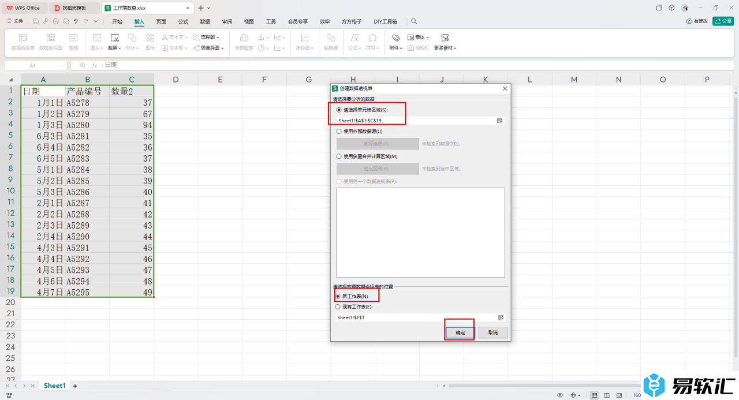Click the Print icon in quick toolbar
Viewport: 739px width, 400px height.
(55, 21)
